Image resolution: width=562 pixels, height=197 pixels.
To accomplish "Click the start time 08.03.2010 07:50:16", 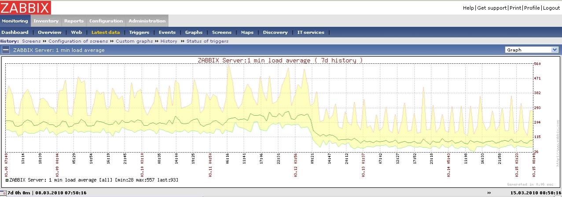I will click(61, 193).
